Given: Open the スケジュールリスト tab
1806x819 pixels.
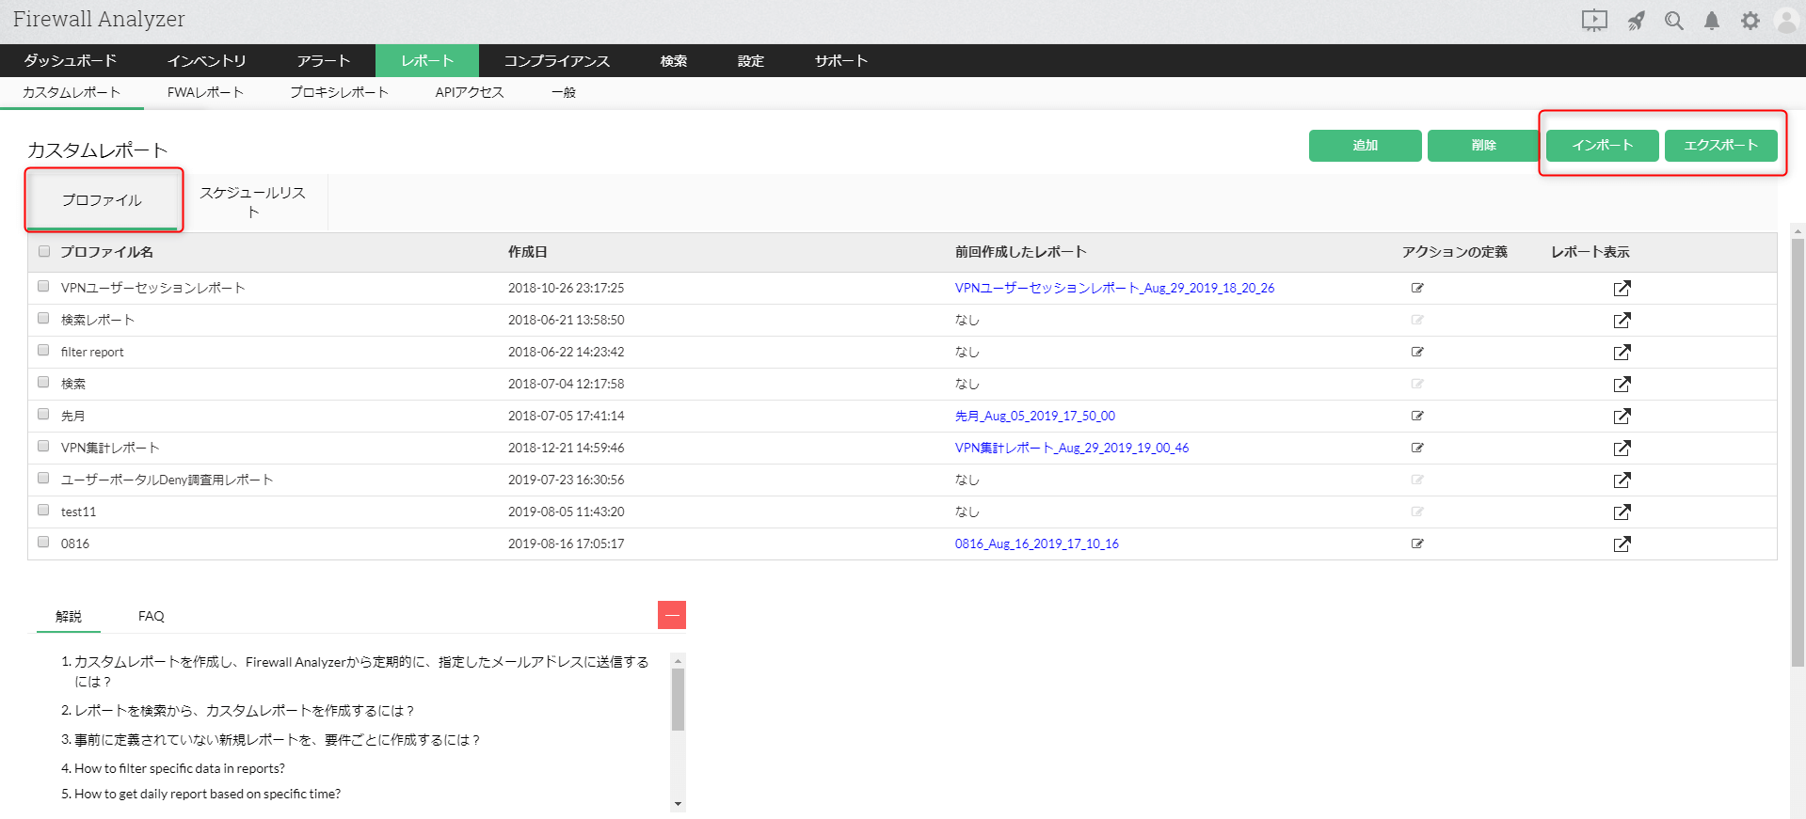Looking at the screenshot, I should [x=252, y=202].
